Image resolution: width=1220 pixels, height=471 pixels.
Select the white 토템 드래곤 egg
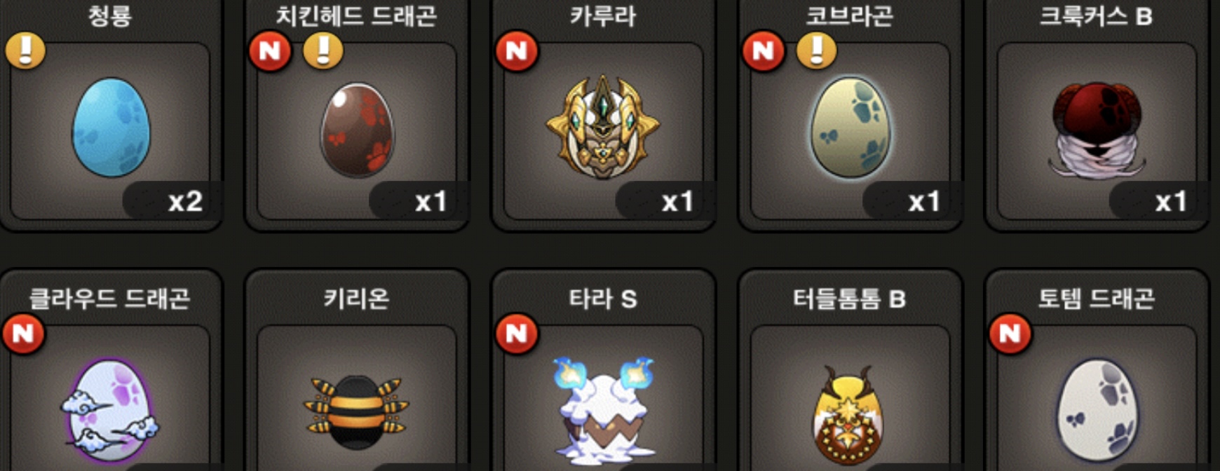tap(1097, 411)
